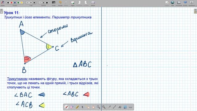Show the virtual keyboard
This screenshot has height=111, width=197.
coord(131,107)
